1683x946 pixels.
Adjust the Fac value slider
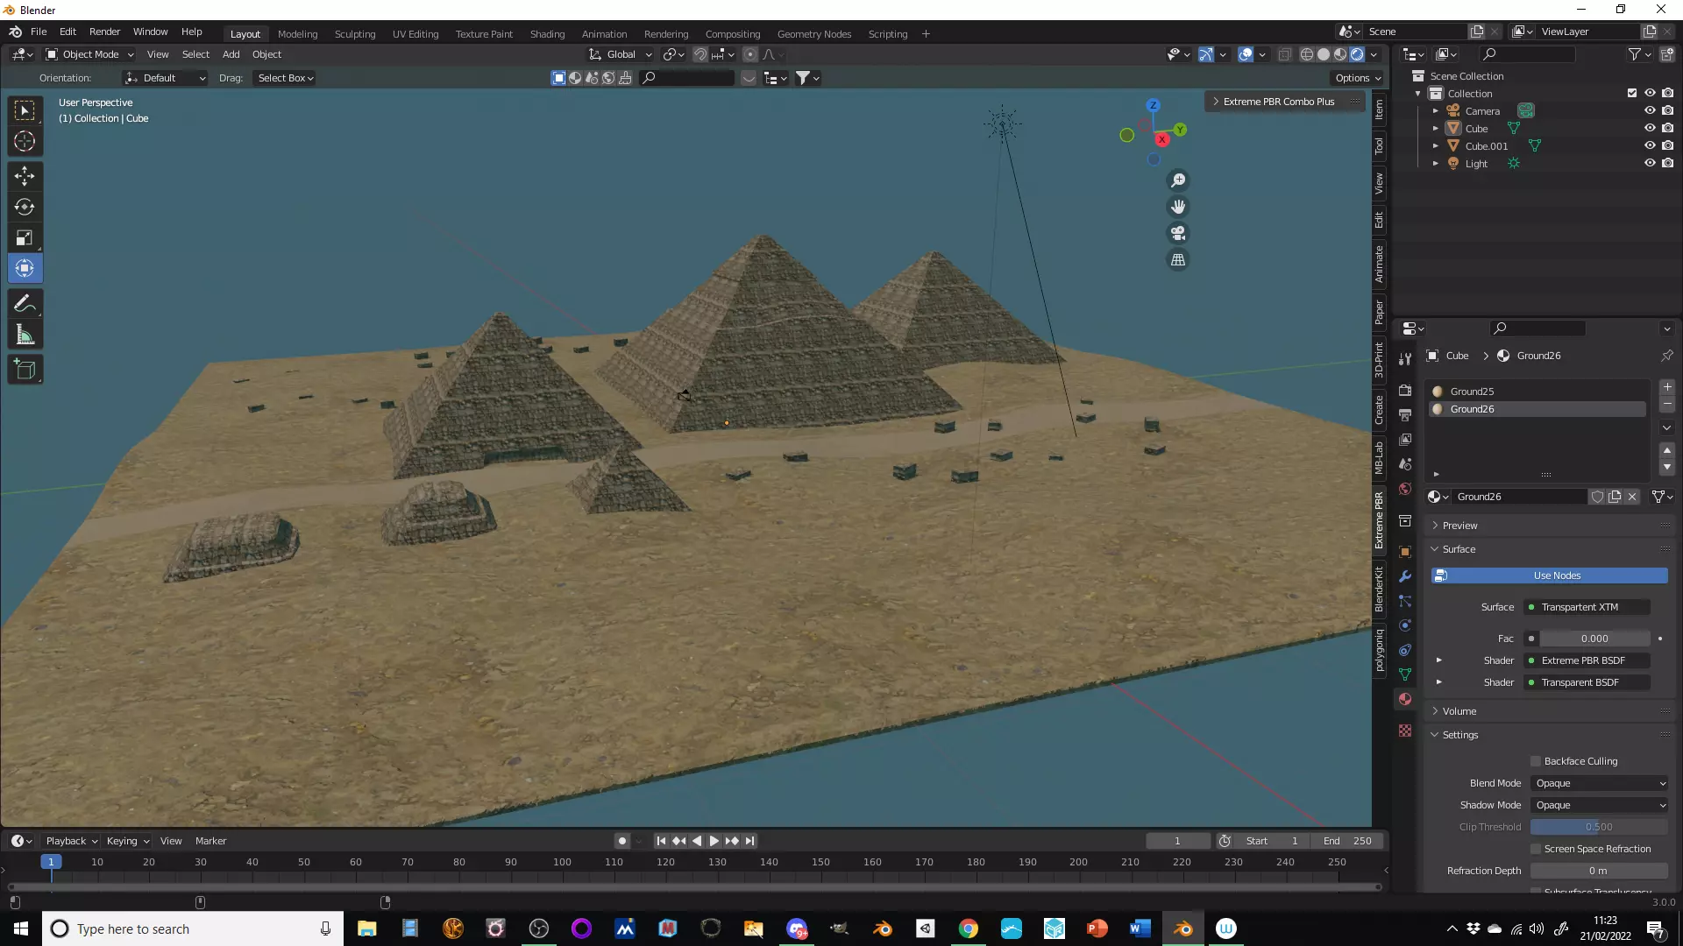(x=1594, y=639)
